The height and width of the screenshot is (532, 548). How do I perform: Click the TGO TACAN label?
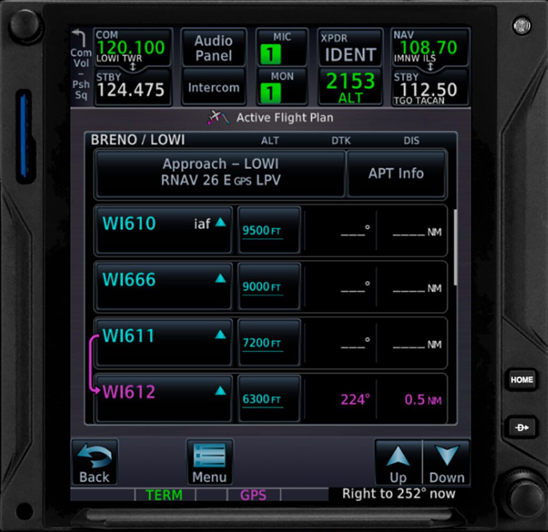coord(418,101)
